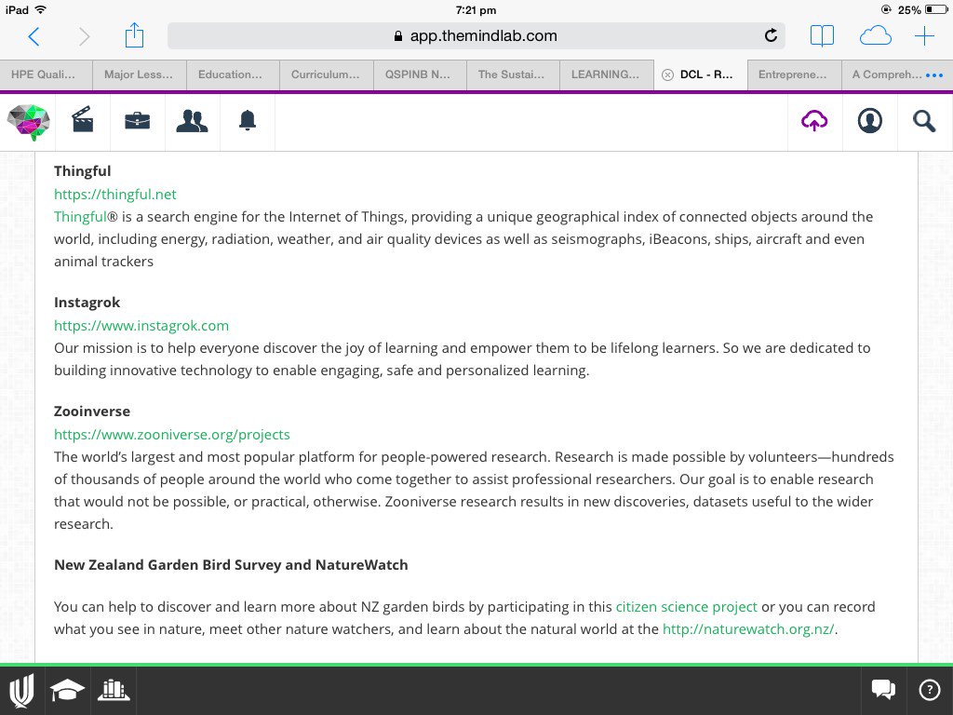The image size is (953, 715).
Task: Select the briefcase portfolio icon
Action: pyautogui.click(x=137, y=121)
